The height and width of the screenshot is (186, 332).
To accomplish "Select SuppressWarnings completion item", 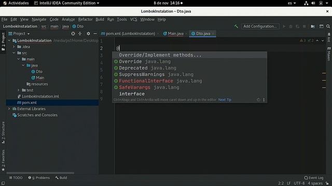I will pyautogui.click(x=189, y=74).
